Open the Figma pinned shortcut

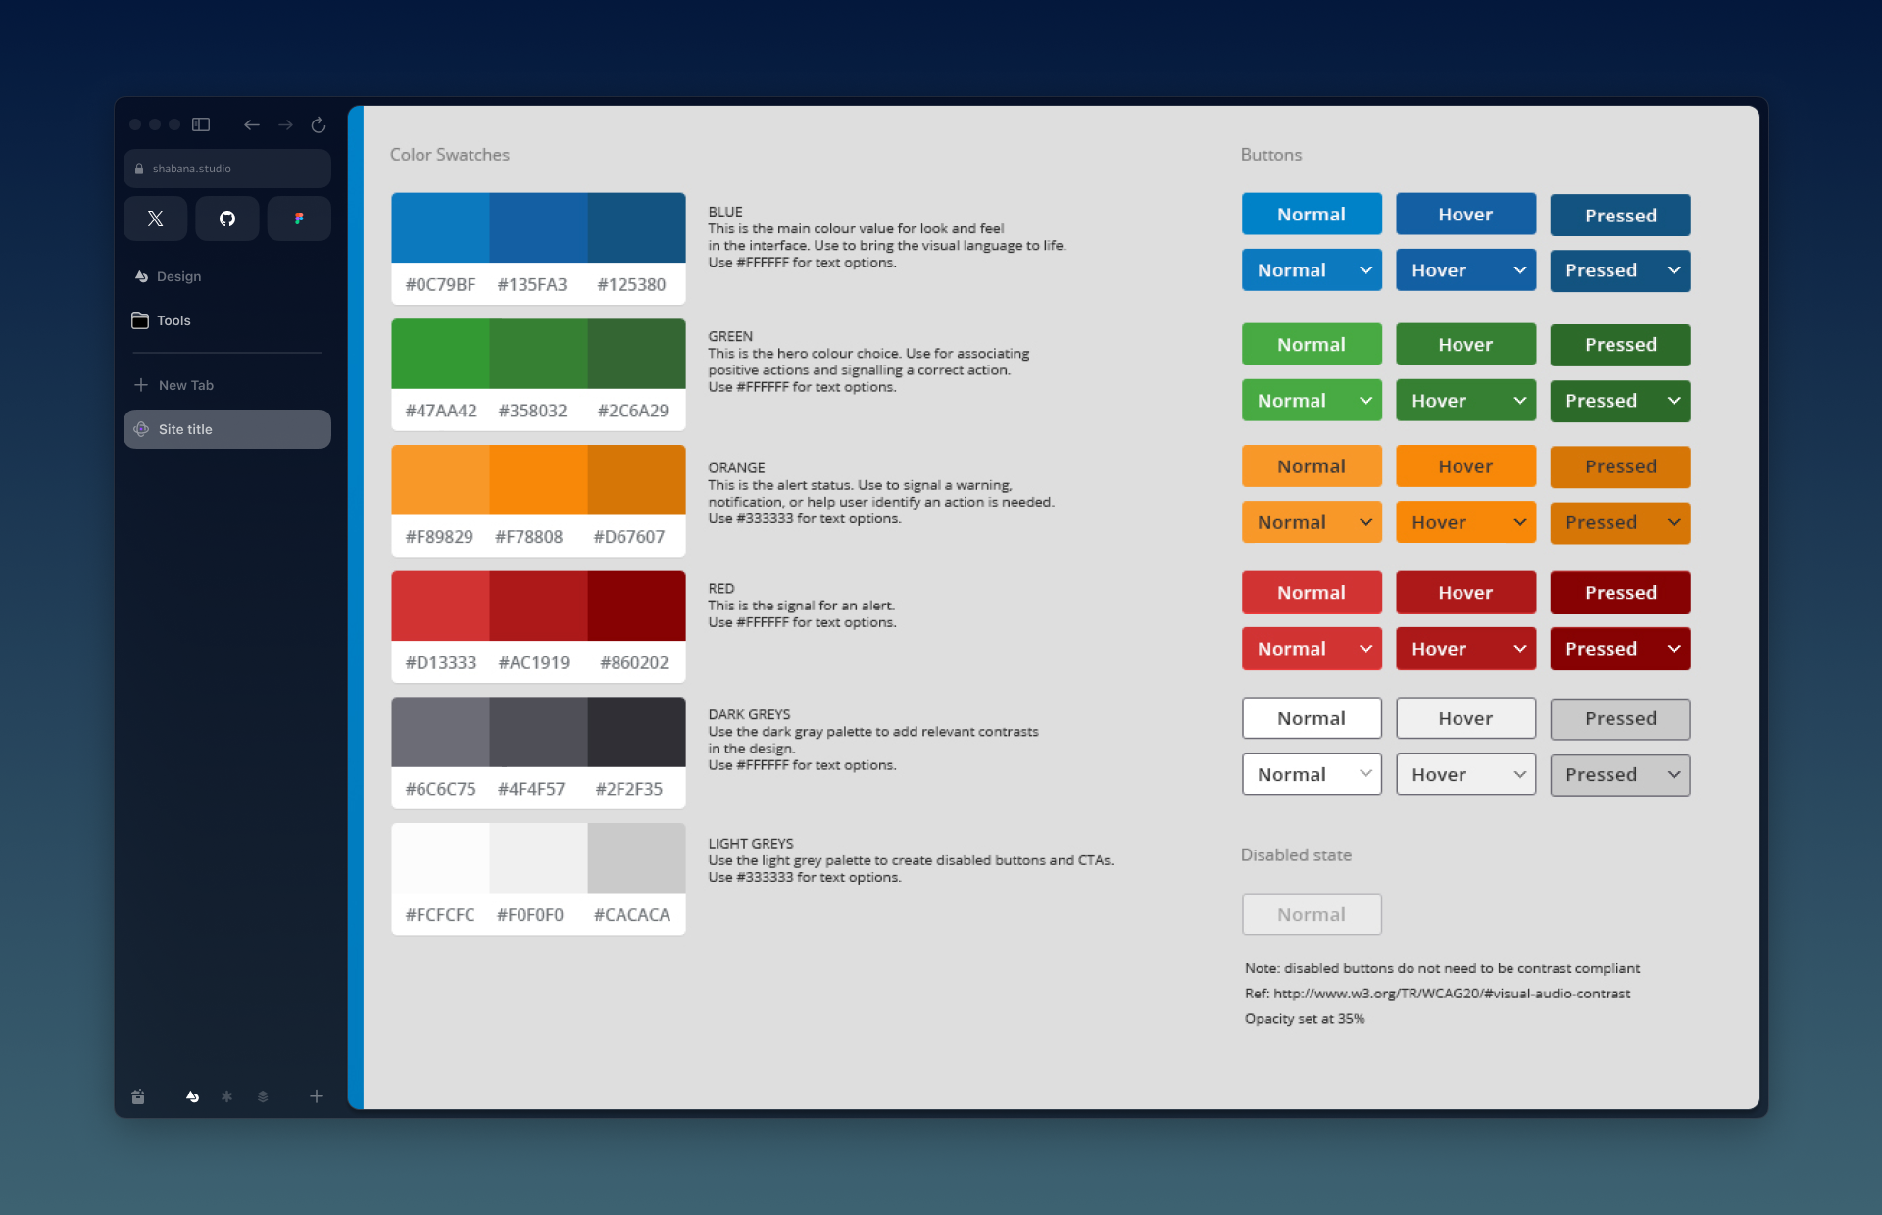(x=299, y=219)
